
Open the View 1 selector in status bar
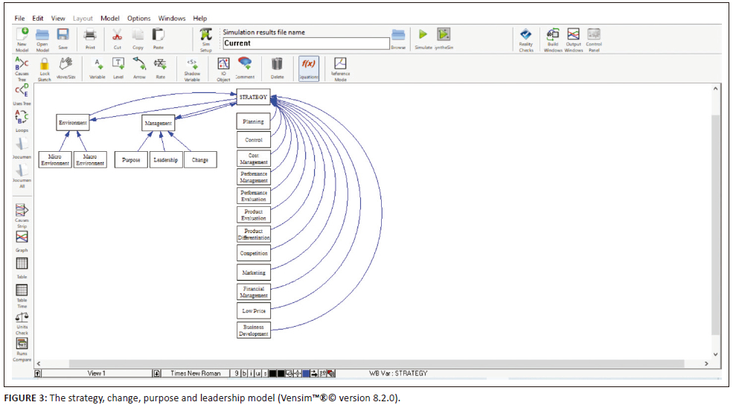tap(97, 373)
